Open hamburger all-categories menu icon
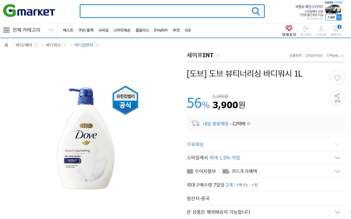The width and height of the screenshot is (351, 219). coord(7,30)
